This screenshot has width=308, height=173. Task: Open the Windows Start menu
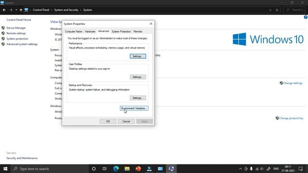[5, 169]
